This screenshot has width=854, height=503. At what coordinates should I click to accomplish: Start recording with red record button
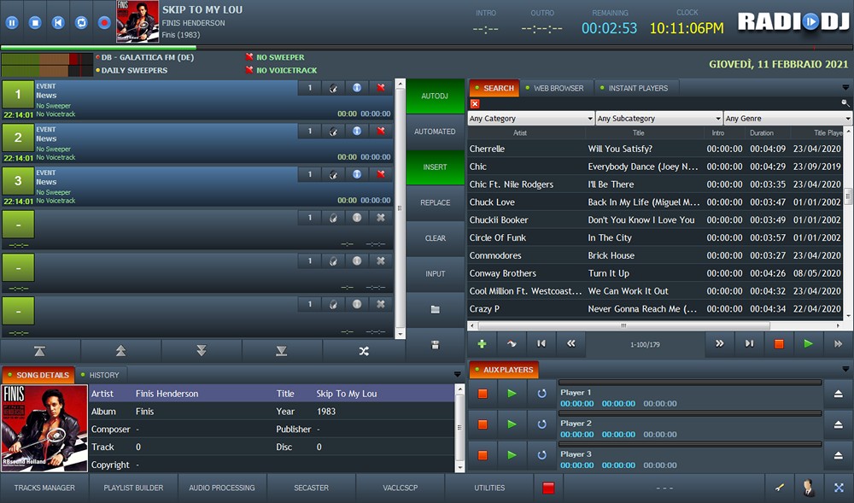(104, 23)
